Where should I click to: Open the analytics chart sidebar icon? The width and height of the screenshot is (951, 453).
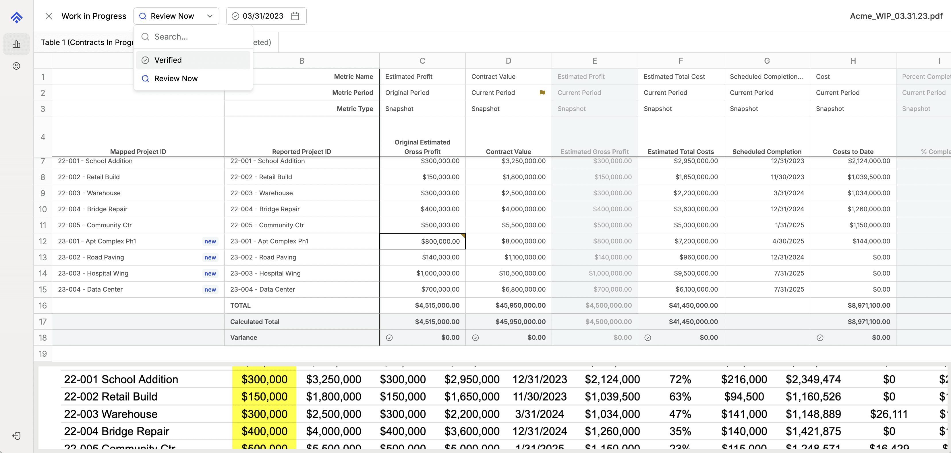pyautogui.click(x=16, y=44)
